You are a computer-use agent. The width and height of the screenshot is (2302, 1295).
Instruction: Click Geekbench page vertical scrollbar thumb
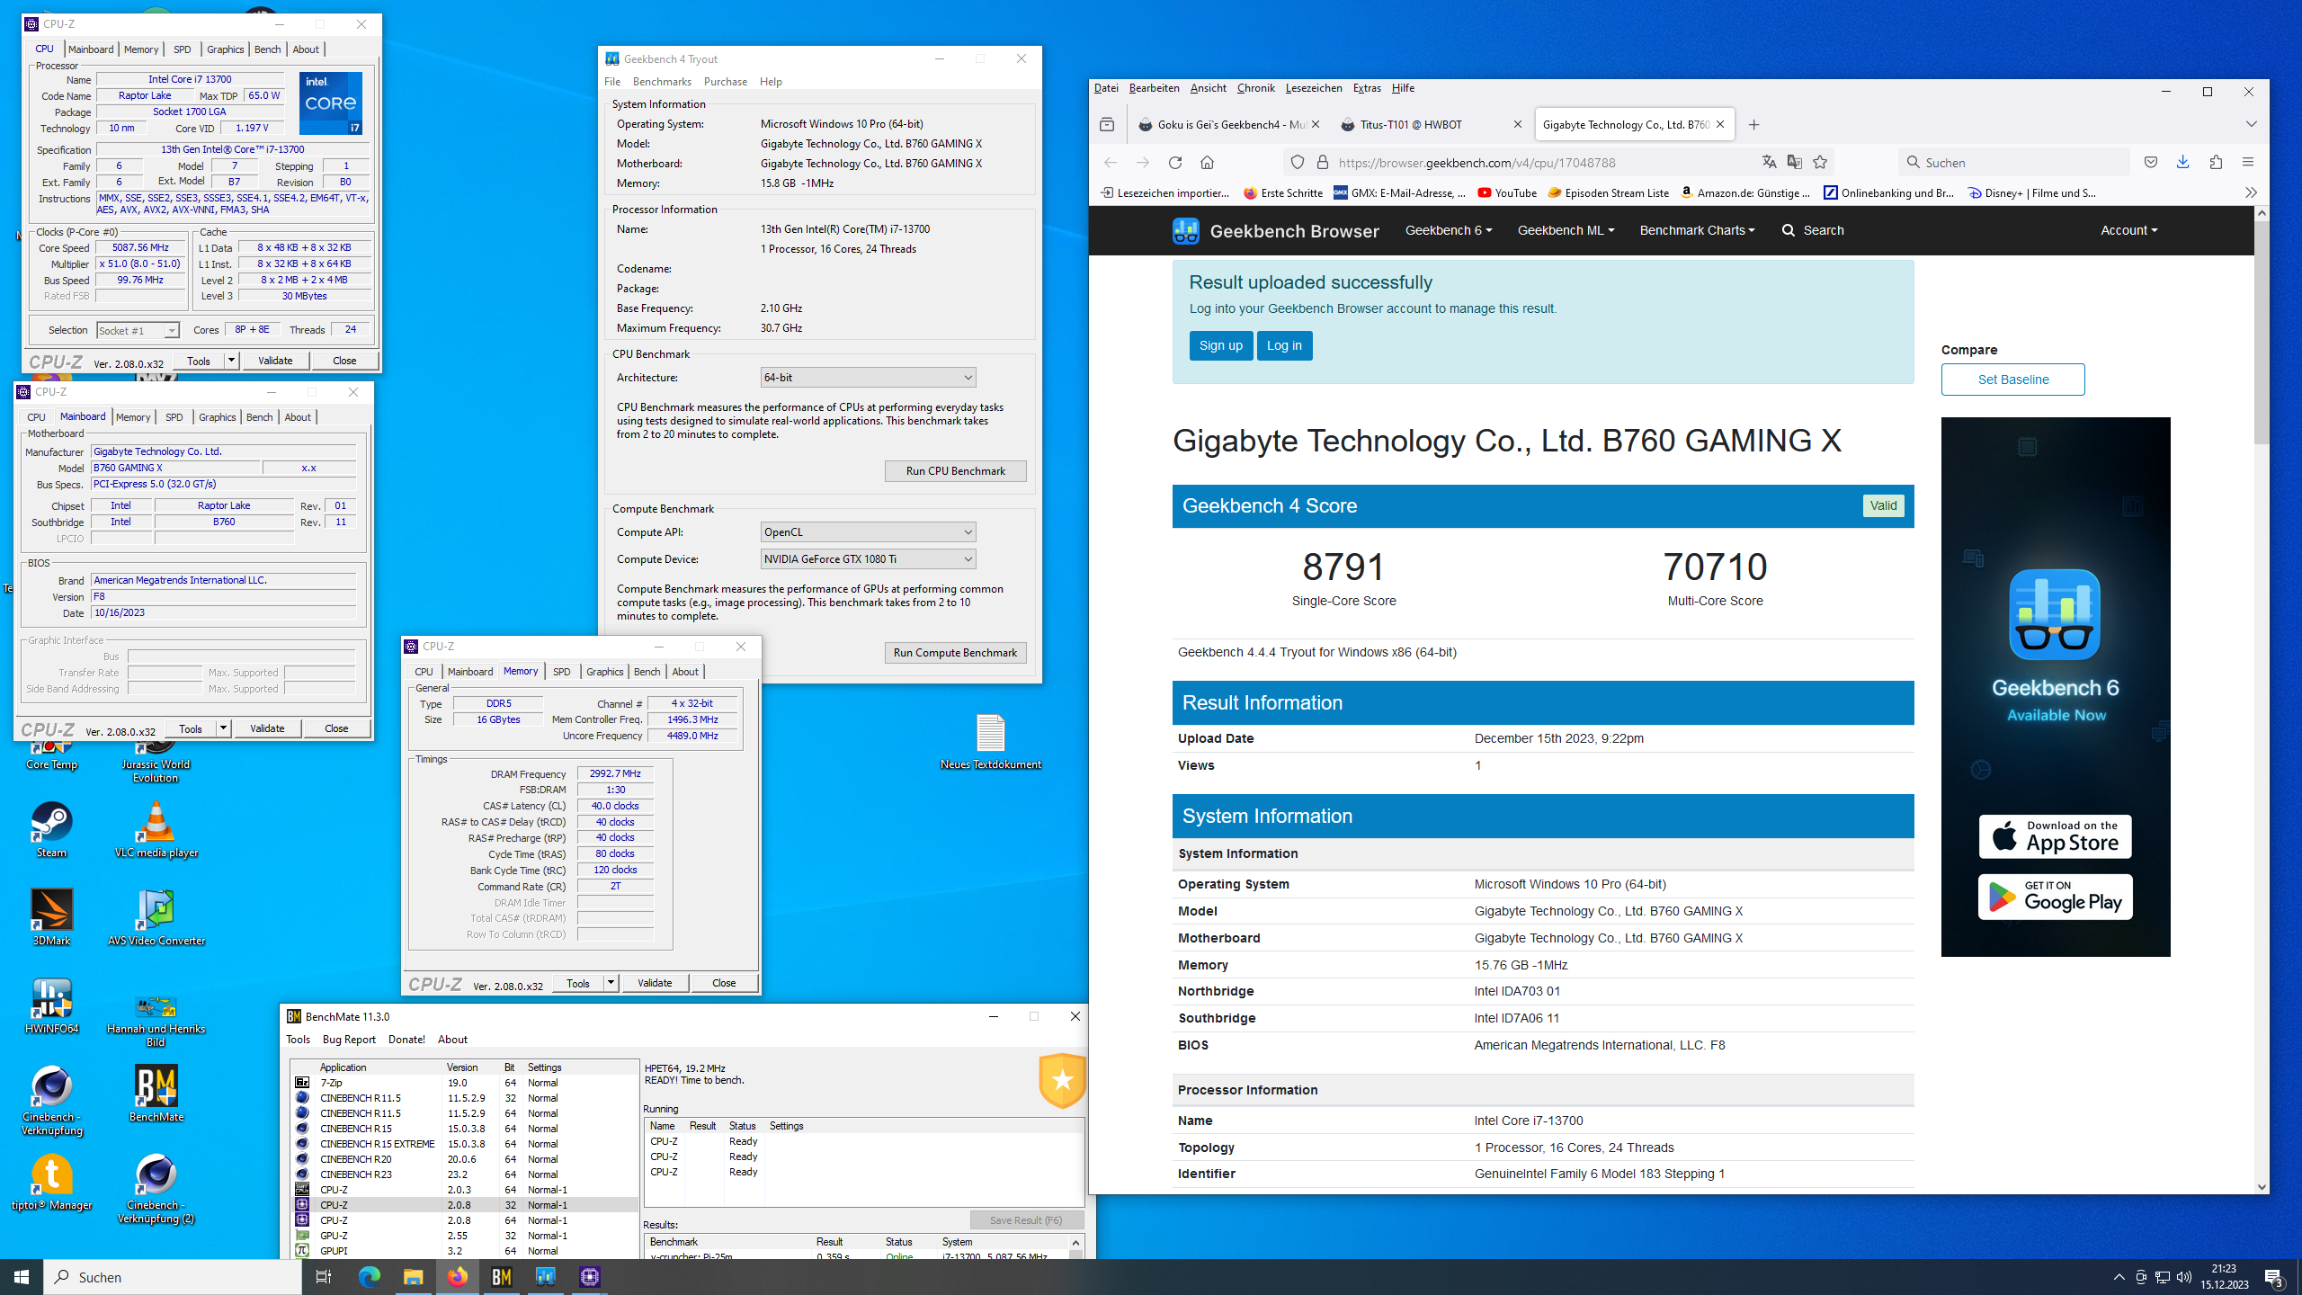(2262, 333)
